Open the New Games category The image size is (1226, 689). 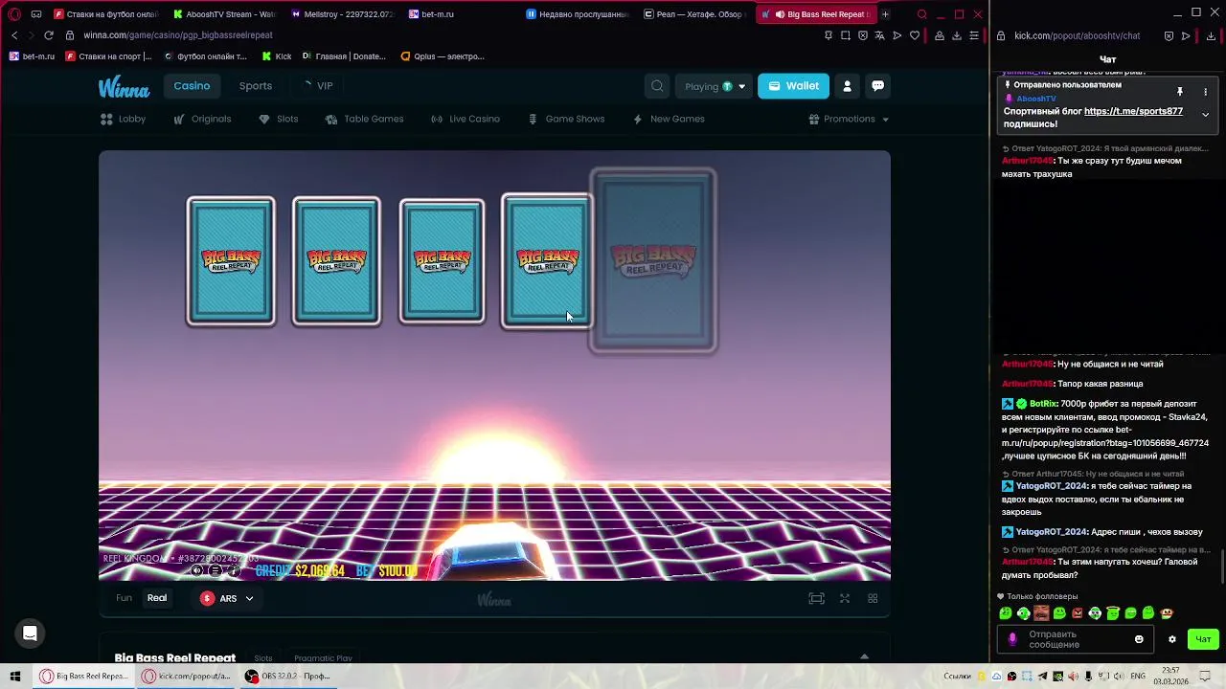click(669, 119)
